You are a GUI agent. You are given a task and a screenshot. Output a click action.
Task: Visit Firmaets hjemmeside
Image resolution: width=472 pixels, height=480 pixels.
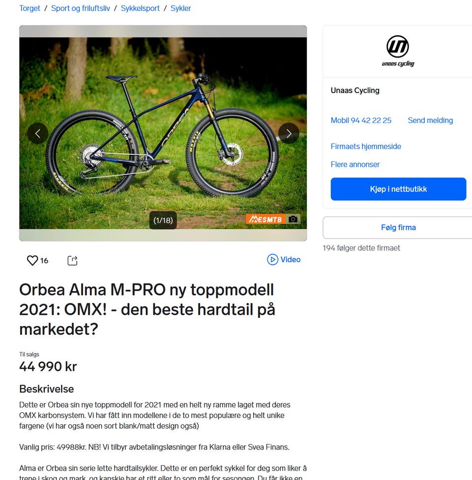(366, 147)
